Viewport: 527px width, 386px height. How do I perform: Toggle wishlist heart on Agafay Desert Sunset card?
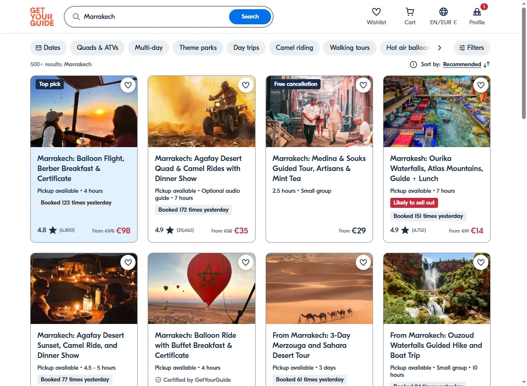[x=128, y=262]
